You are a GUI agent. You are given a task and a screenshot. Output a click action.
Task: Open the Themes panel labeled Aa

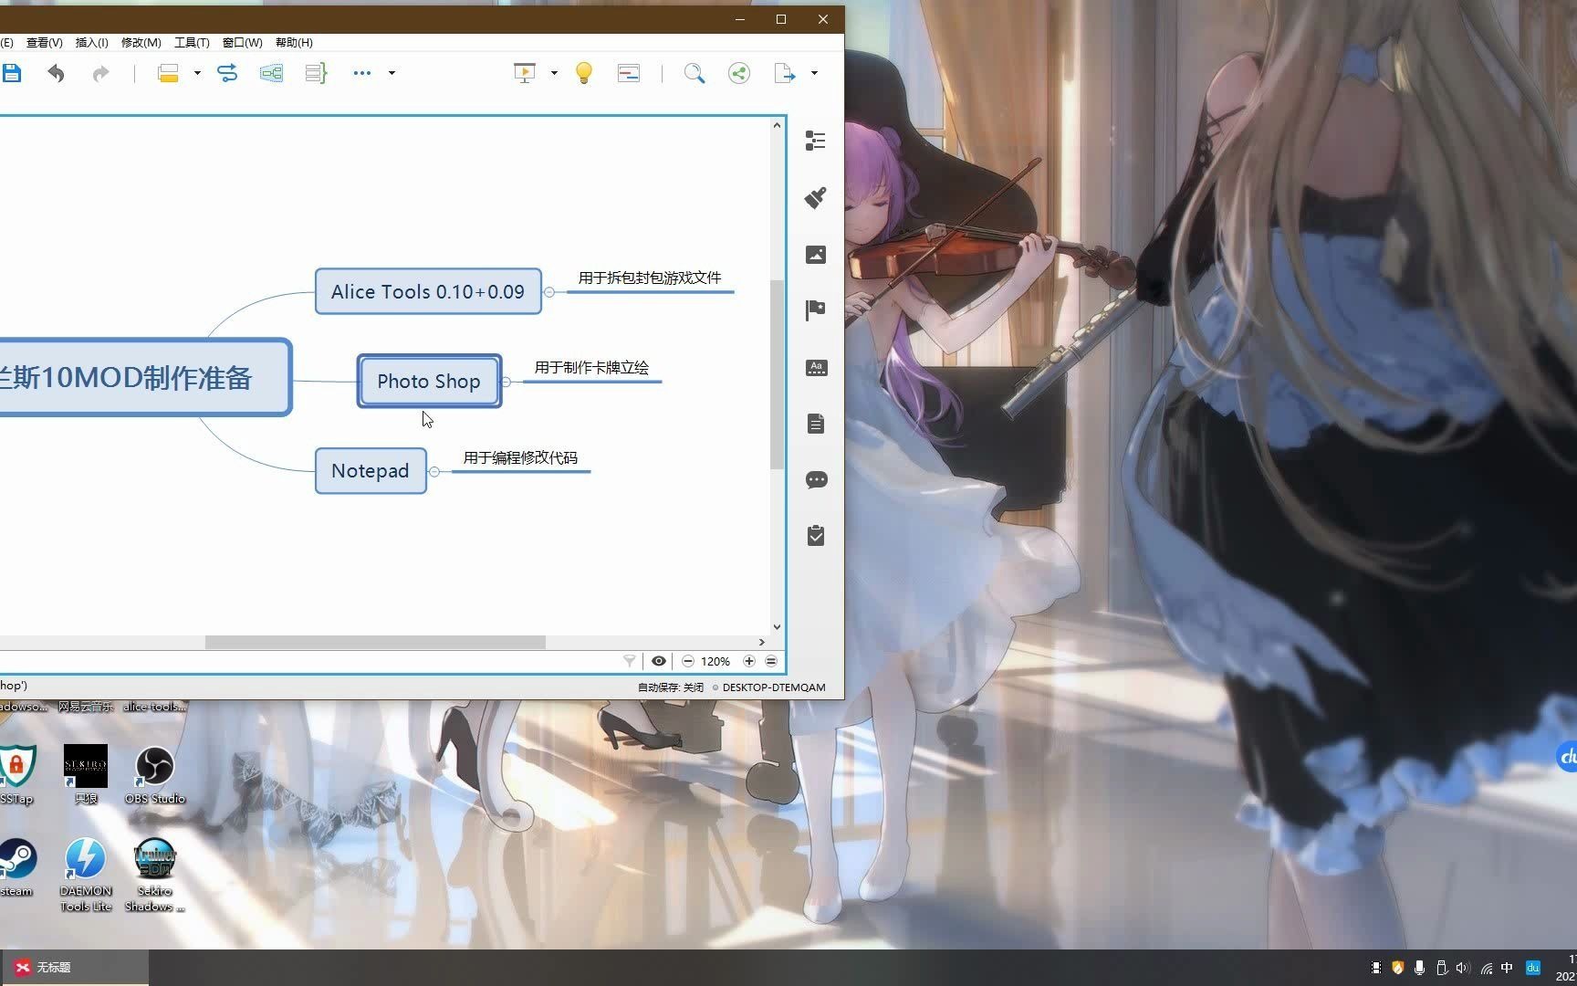click(816, 368)
